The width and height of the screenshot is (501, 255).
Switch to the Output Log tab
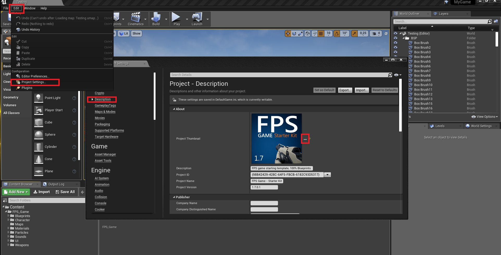pos(56,184)
